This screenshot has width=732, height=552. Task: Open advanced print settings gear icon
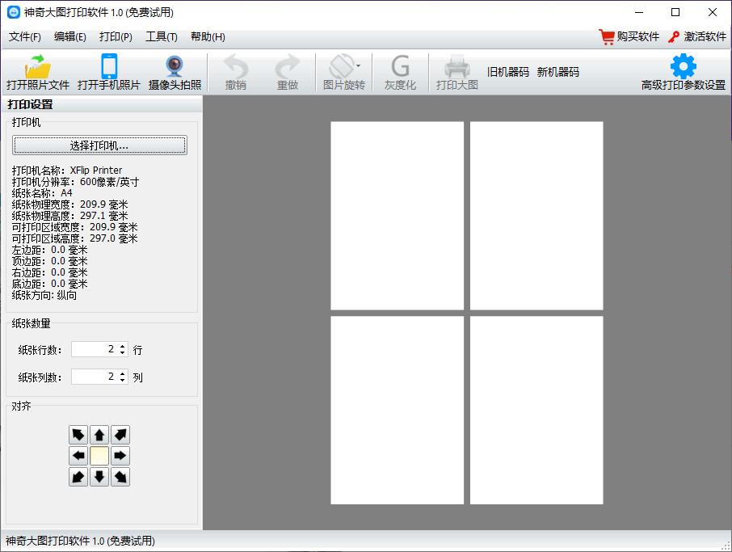683,66
